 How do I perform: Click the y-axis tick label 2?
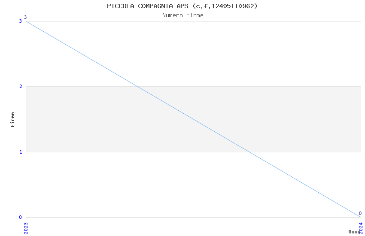20,87
